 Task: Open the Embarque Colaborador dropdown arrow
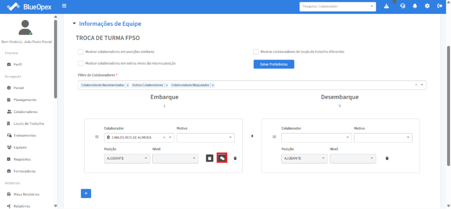pyautogui.click(x=170, y=137)
